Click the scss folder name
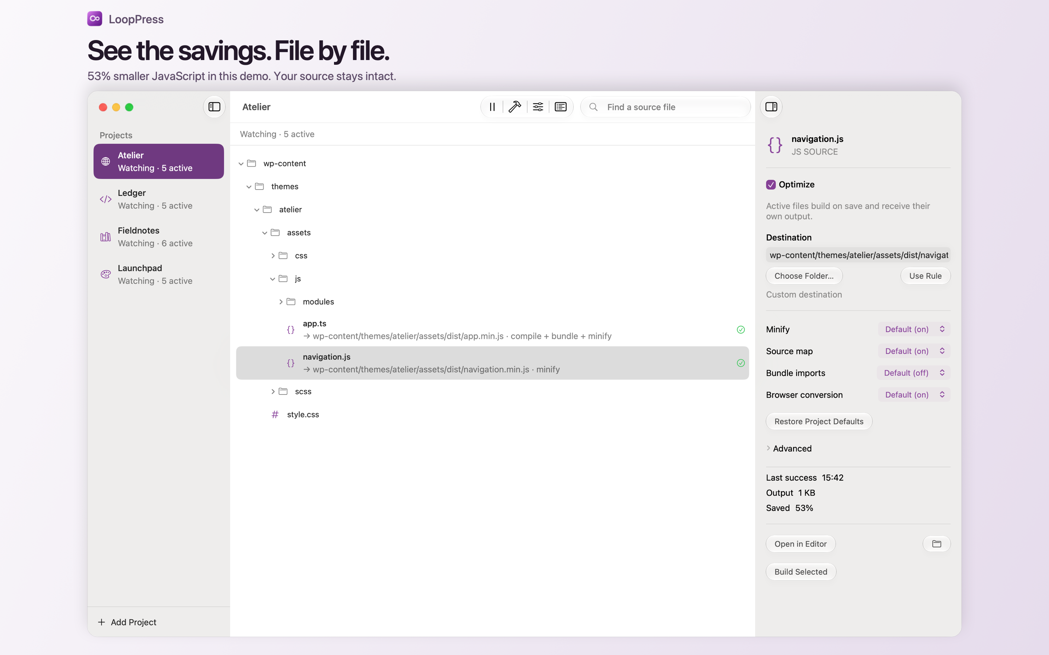This screenshot has height=655, width=1049. 303,392
